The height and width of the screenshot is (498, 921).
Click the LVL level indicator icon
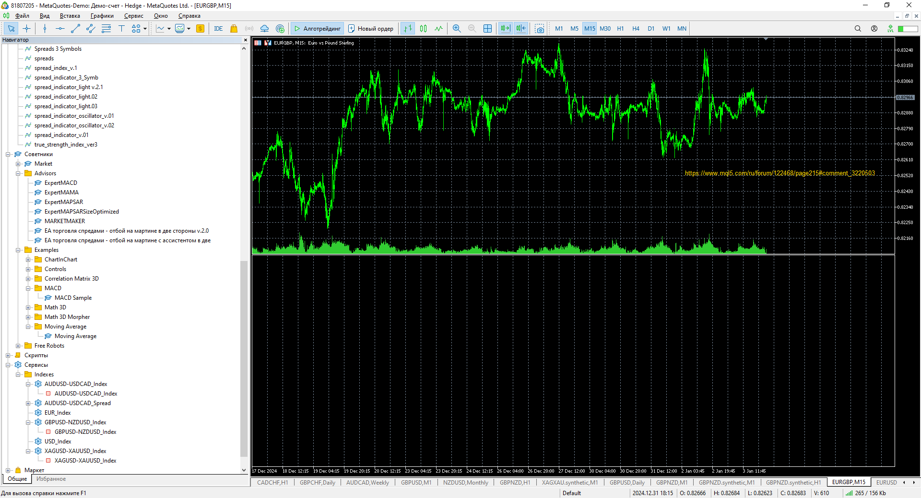click(x=890, y=29)
